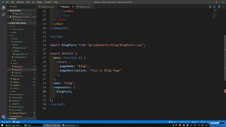The image size is (226, 127).
Task: Open router.js in the file tree
Action: [16, 85]
